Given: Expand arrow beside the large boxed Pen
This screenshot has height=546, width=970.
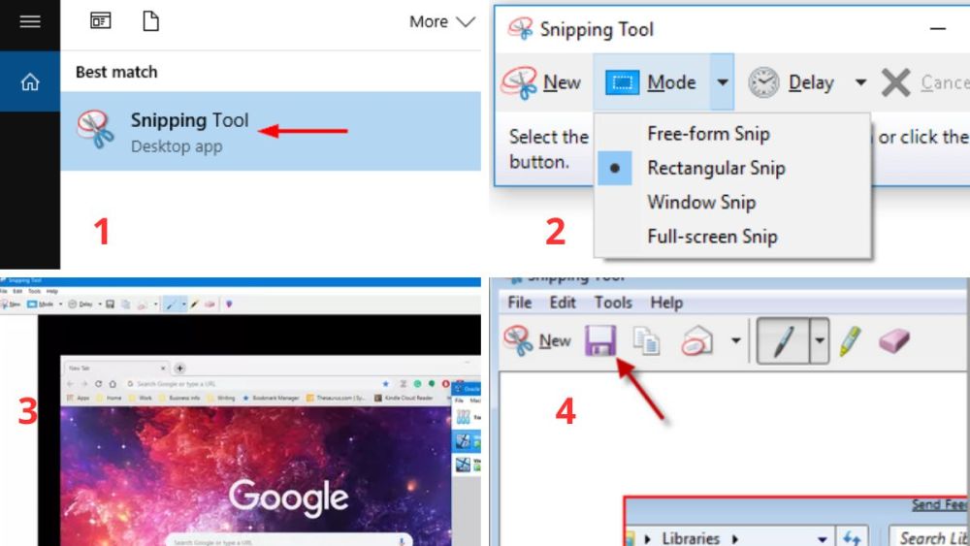Looking at the screenshot, I should click(819, 340).
